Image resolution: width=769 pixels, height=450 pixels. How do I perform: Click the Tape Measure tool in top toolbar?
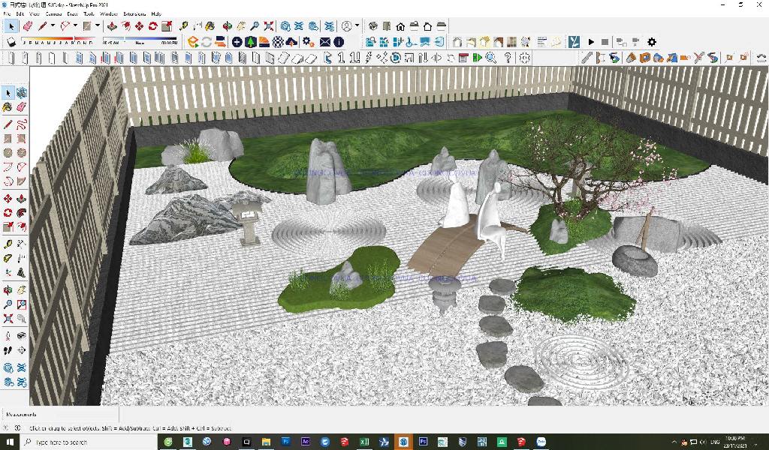[x=184, y=26]
